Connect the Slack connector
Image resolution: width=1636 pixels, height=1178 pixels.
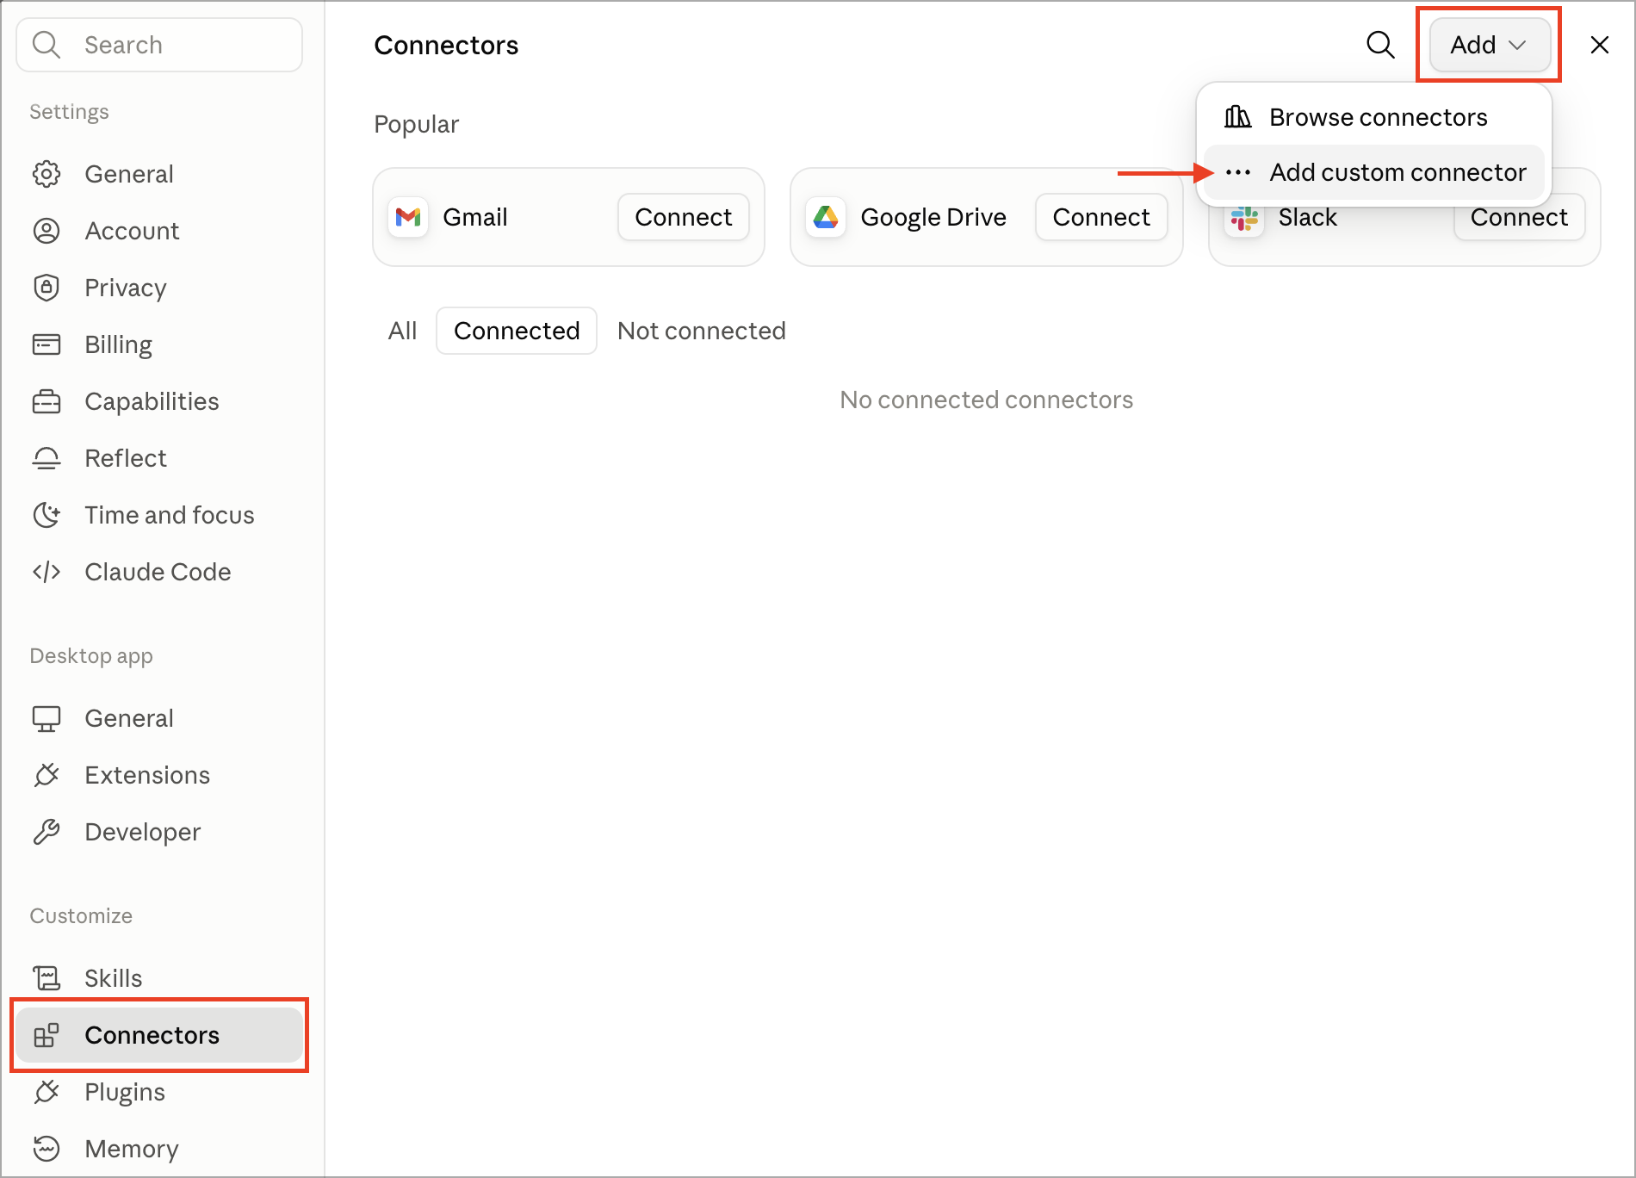click(1519, 217)
